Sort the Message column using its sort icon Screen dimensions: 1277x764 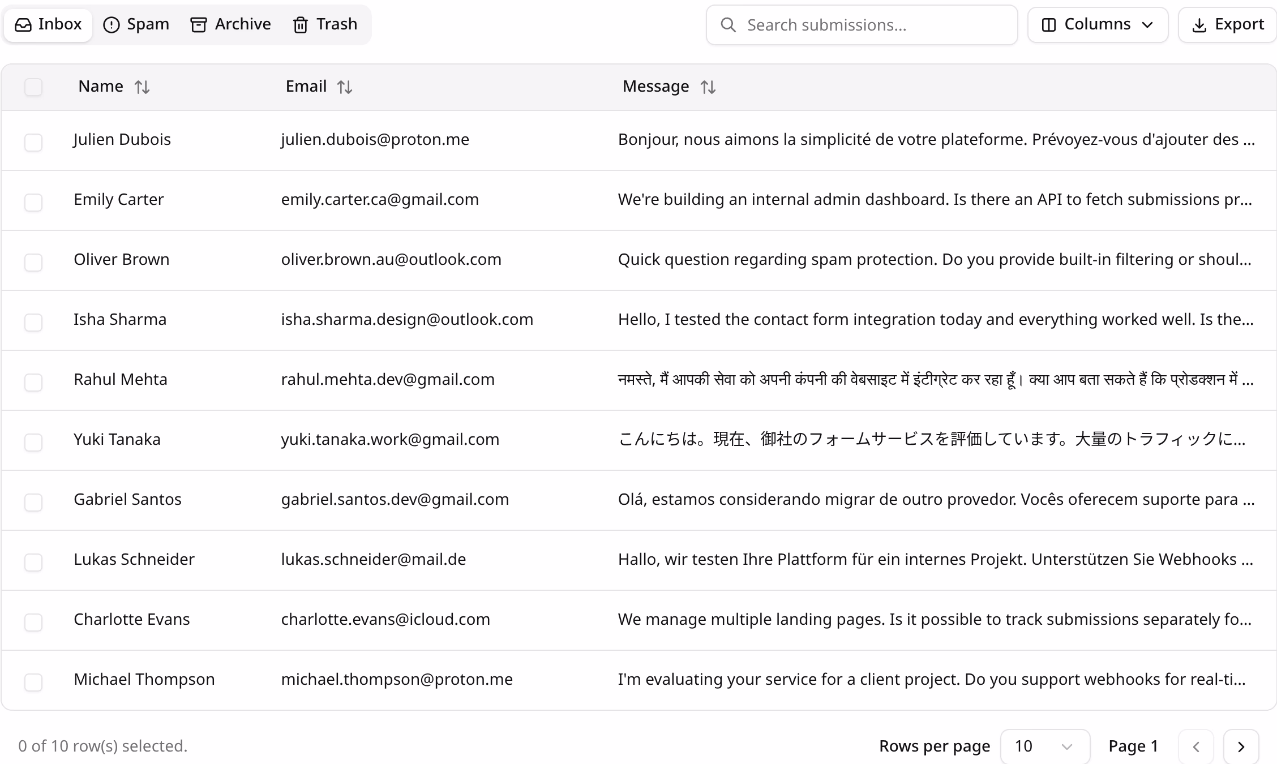pos(708,87)
